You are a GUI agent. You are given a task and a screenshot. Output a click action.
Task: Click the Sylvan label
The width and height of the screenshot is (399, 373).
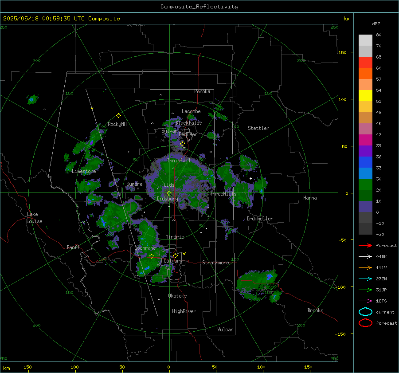coord(169,131)
